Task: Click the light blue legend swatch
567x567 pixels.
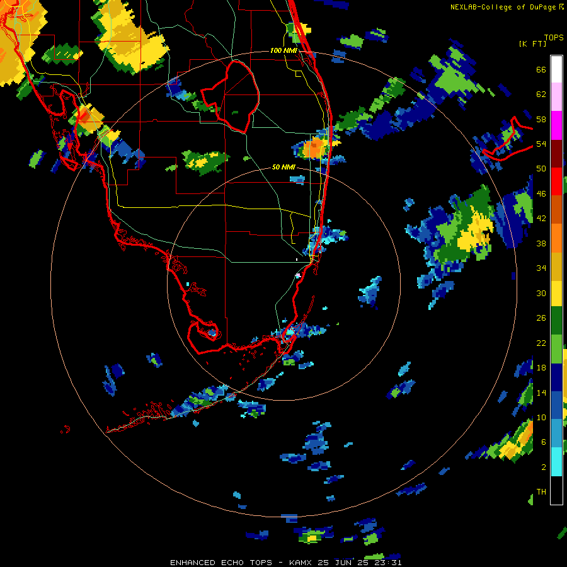Action: pyautogui.click(x=556, y=433)
